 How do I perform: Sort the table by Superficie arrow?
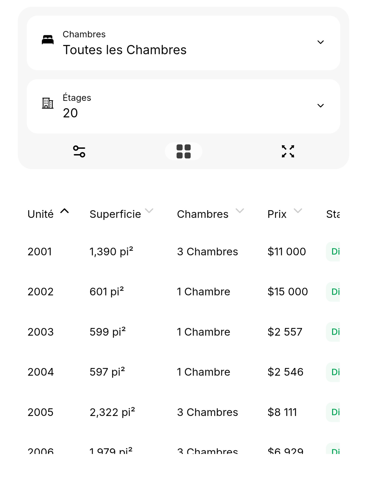coord(149,211)
